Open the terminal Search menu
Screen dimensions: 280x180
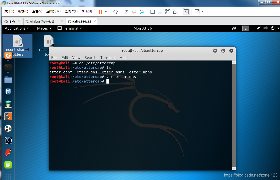click(90, 58)
